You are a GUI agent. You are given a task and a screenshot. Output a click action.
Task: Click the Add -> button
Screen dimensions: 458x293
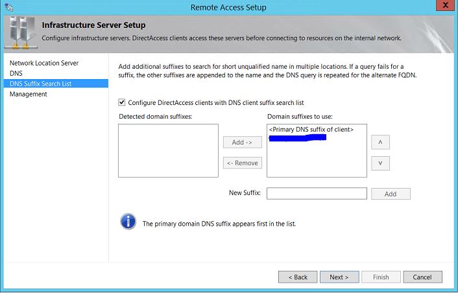243,142
